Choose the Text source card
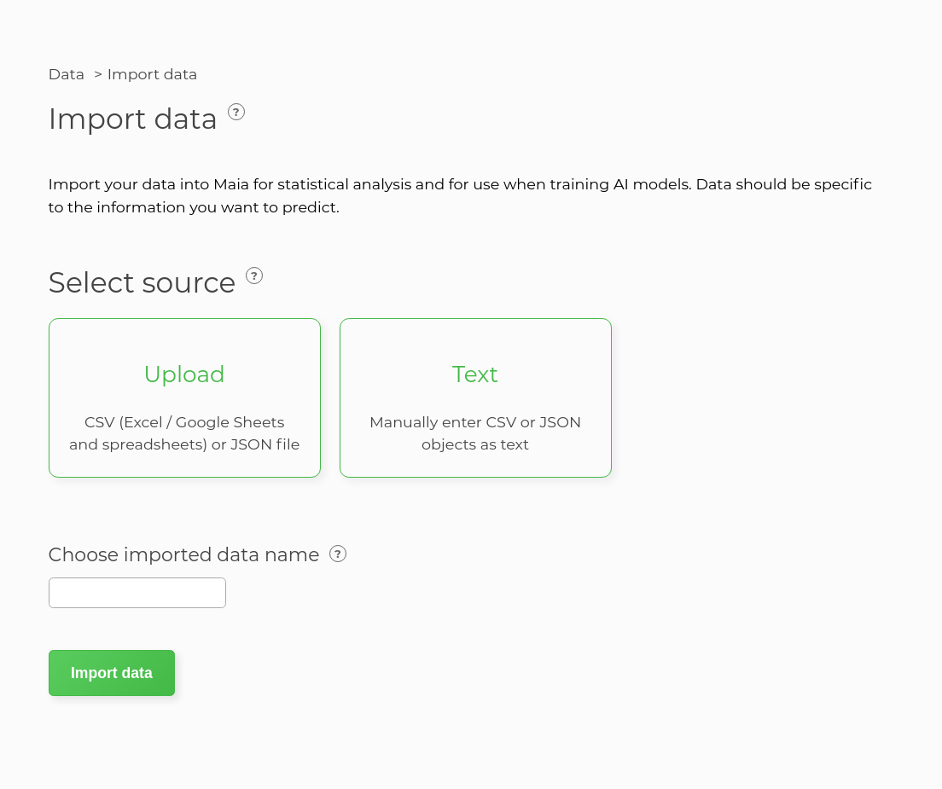Screen dimensions: 942x789 [x=475, y=397]
